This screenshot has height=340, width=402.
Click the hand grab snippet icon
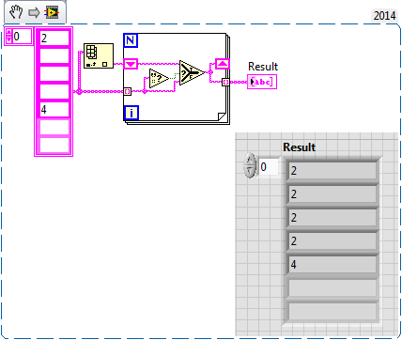point(16,12)
